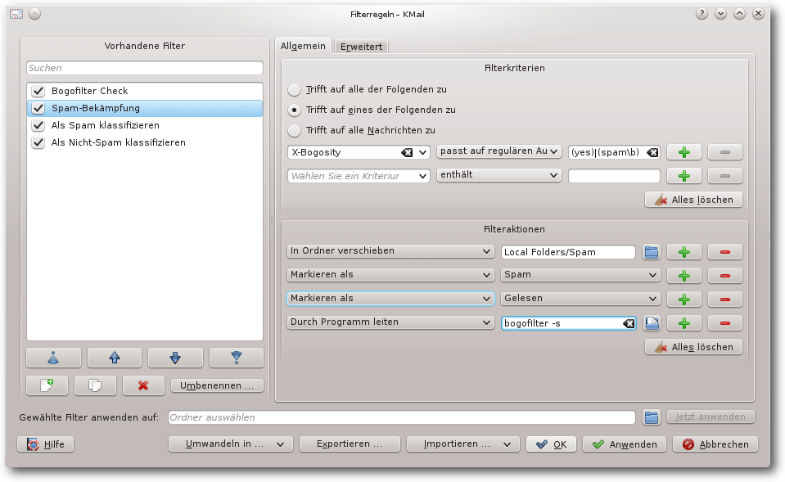
Task: Remove the X-Bogosity criterion row
Action: (725, 152)
